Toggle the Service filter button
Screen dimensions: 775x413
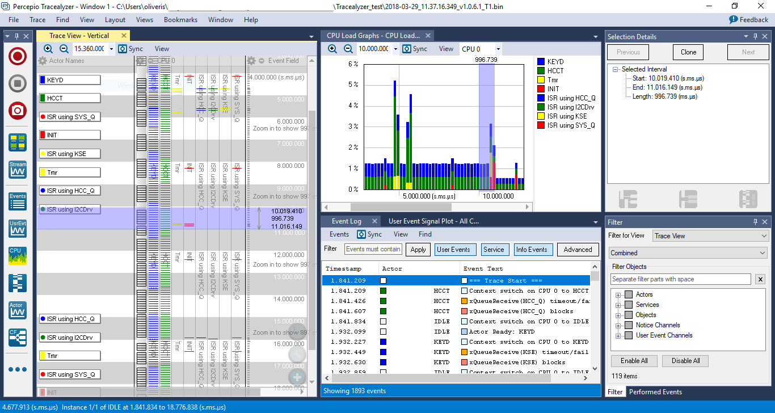[494, 250]
